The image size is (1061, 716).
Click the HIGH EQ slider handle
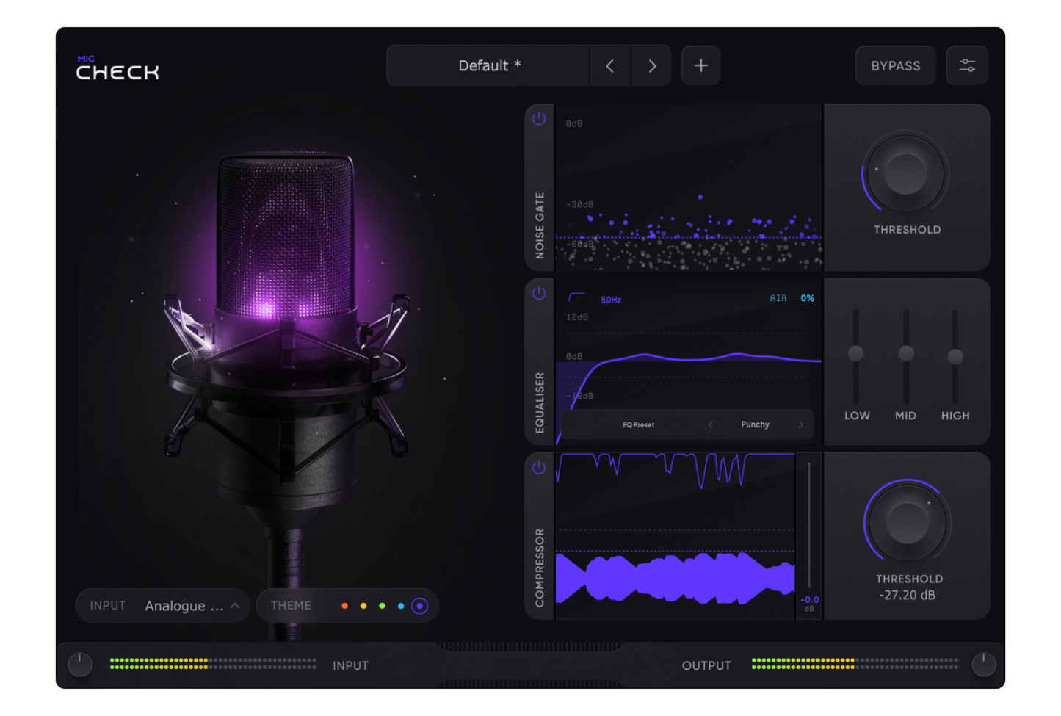coord(955,357)
